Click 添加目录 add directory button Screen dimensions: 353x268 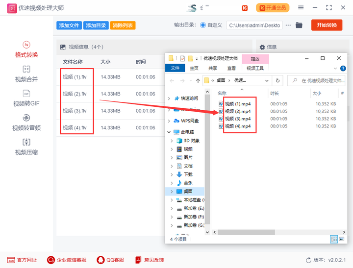click(x=96, y=25)
